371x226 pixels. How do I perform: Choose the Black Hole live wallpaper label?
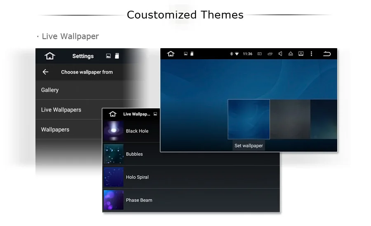tap(137, 131)
